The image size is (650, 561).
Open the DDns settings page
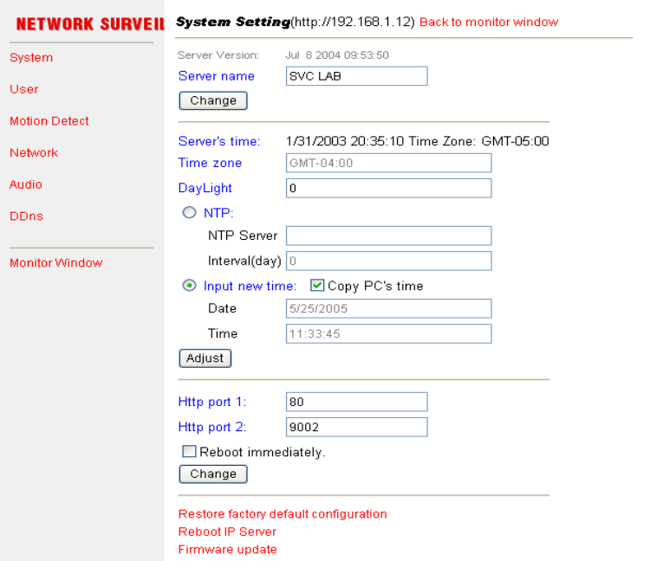click(x=26, y=216)
